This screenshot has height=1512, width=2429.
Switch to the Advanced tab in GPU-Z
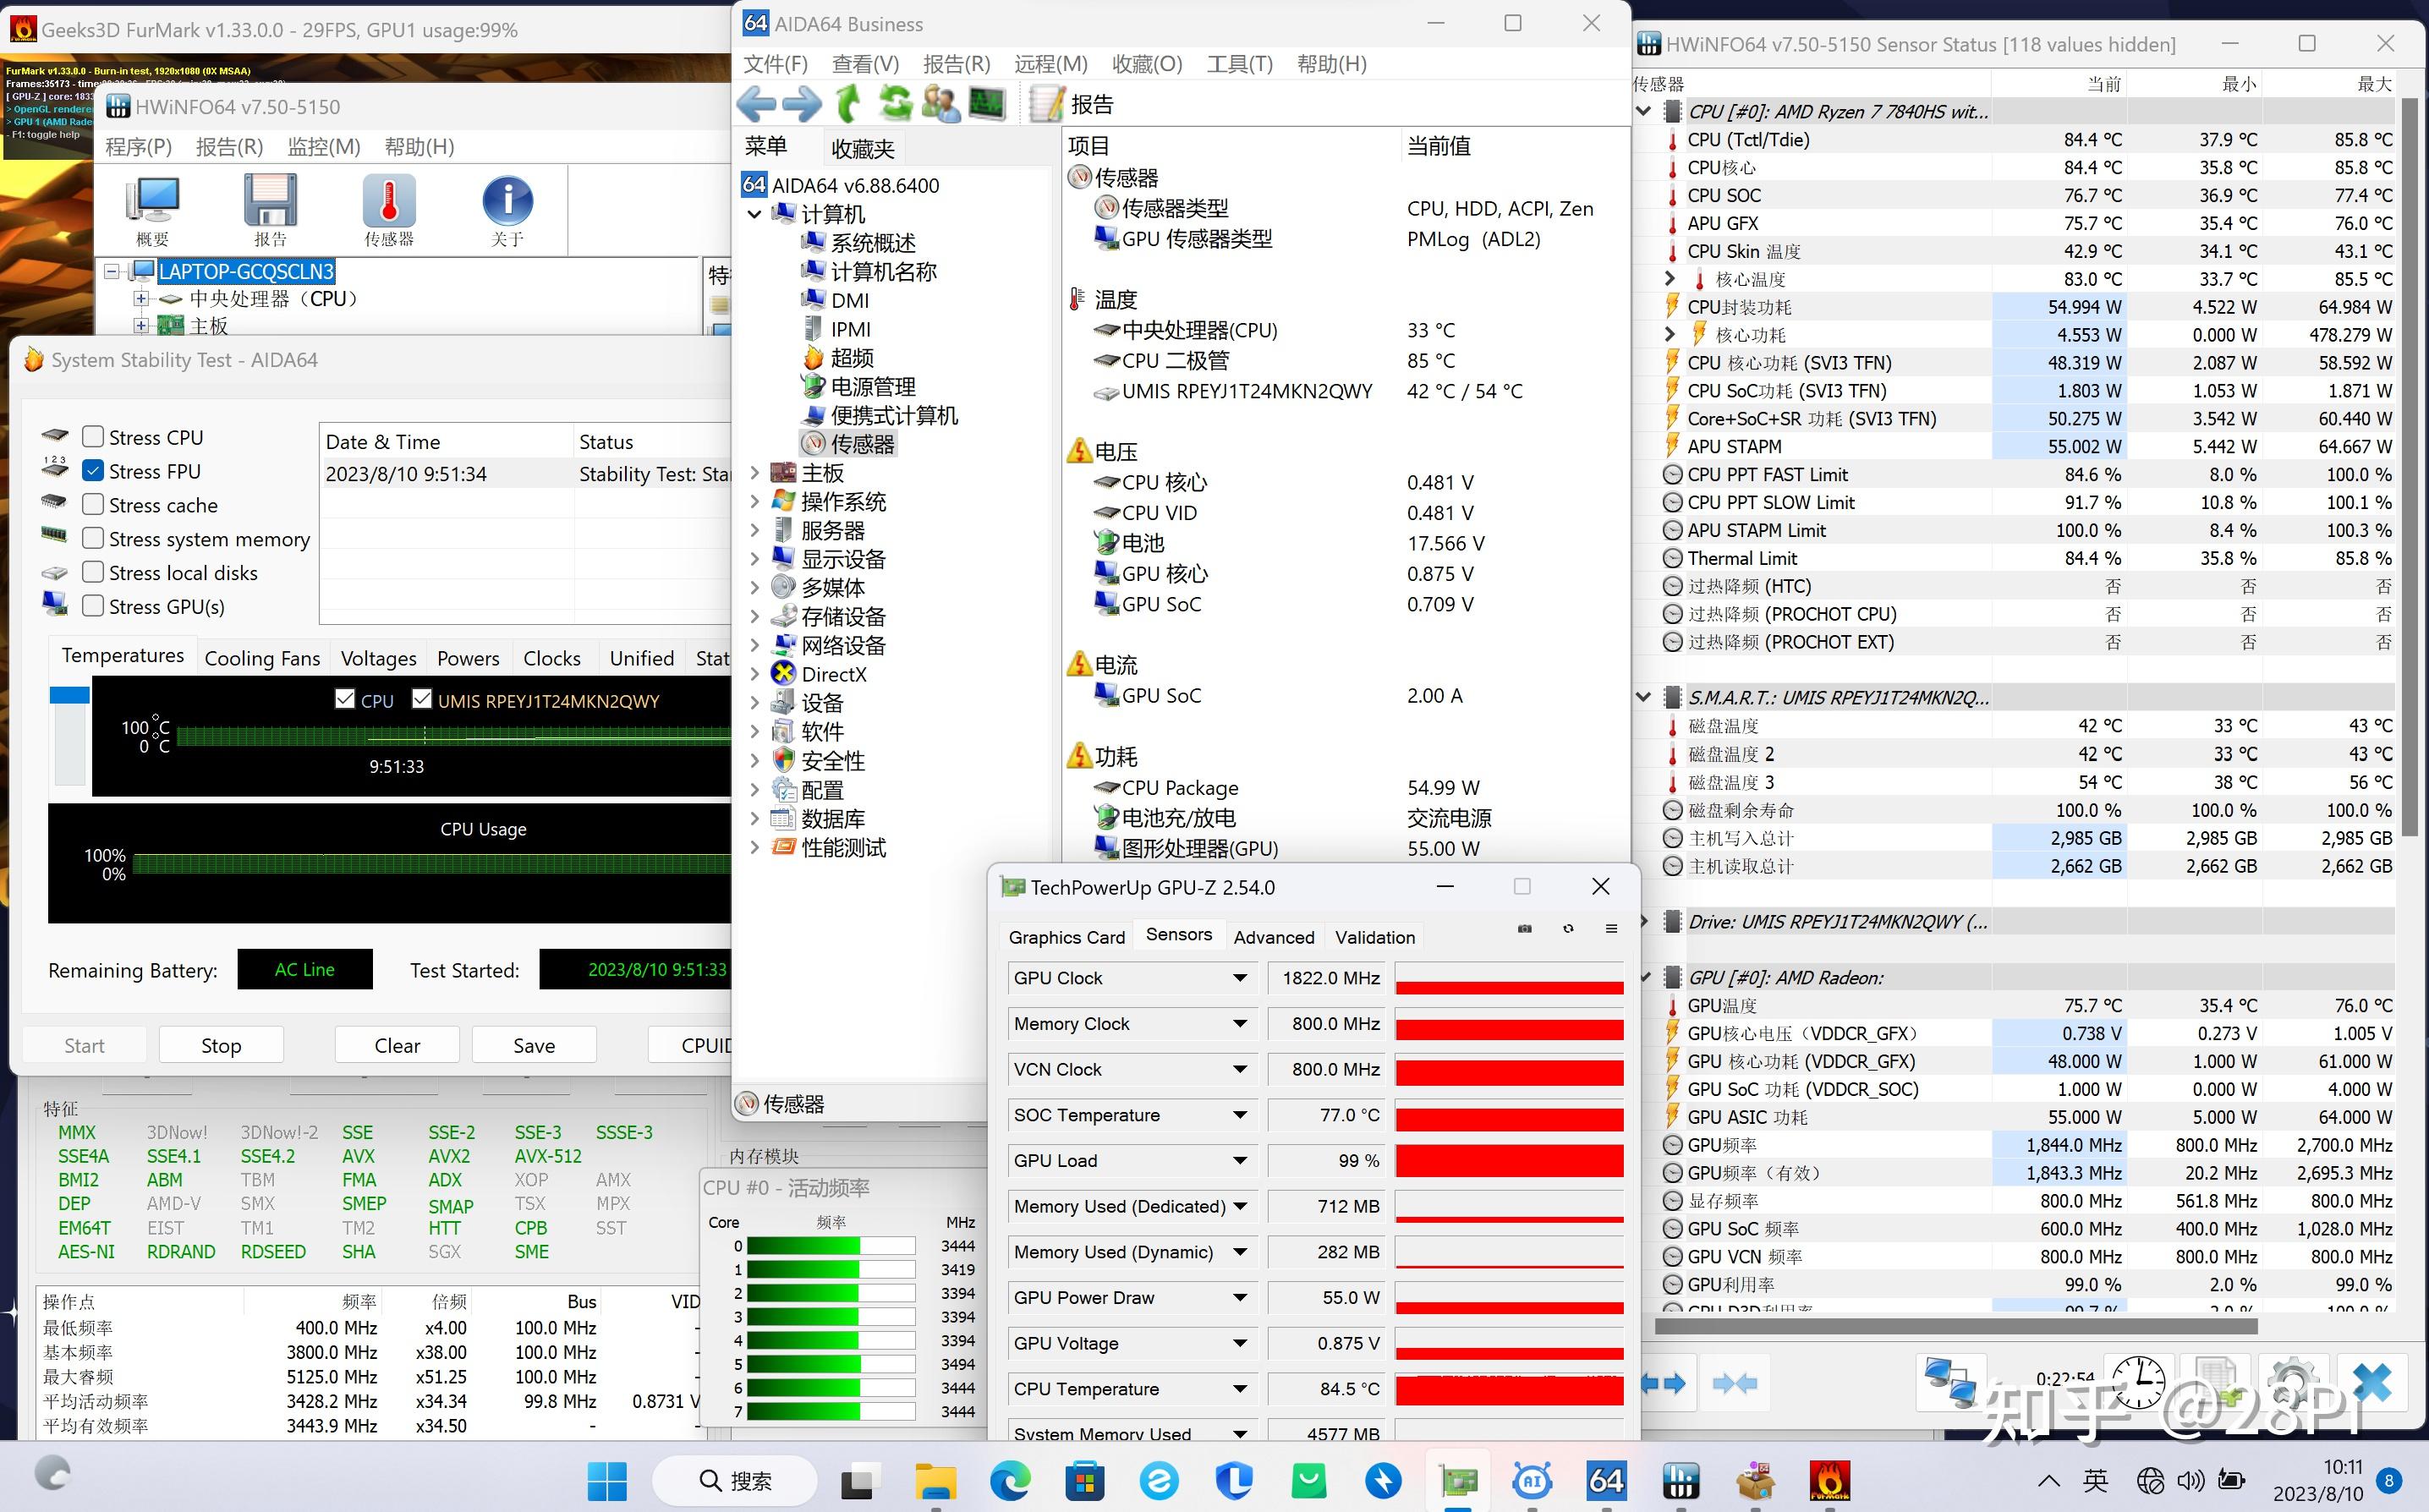[x=1274, y=936]
